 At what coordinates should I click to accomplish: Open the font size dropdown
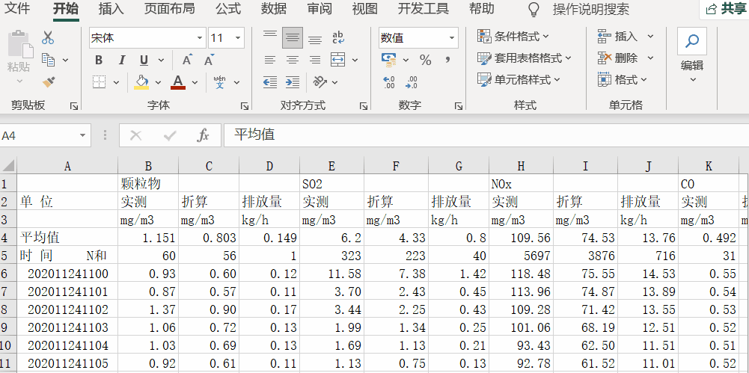237,38
